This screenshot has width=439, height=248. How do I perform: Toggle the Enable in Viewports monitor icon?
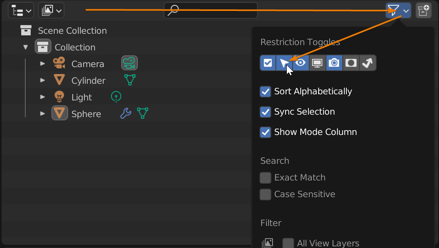pos(317,63)
